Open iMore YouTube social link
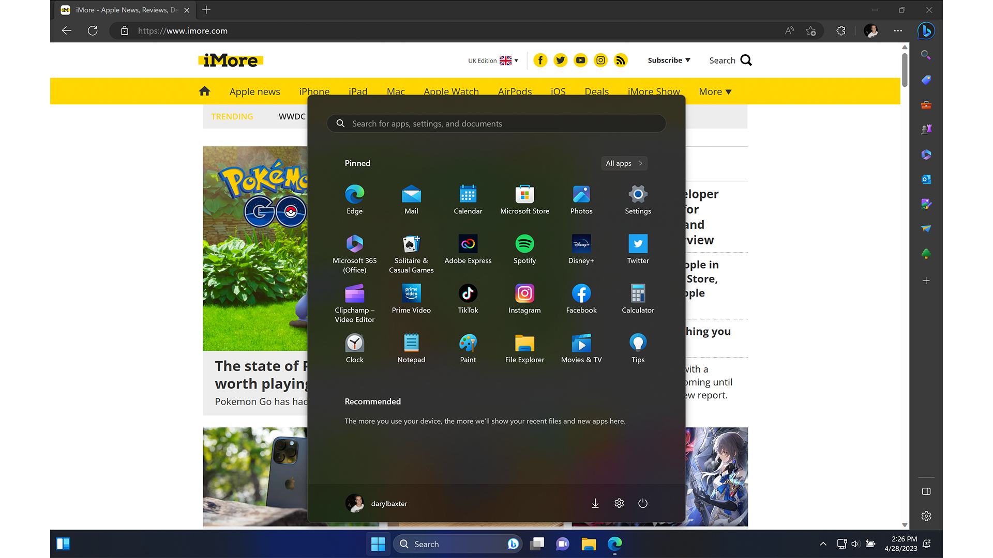This screenshot has height=558, width=993. (580, 60)
